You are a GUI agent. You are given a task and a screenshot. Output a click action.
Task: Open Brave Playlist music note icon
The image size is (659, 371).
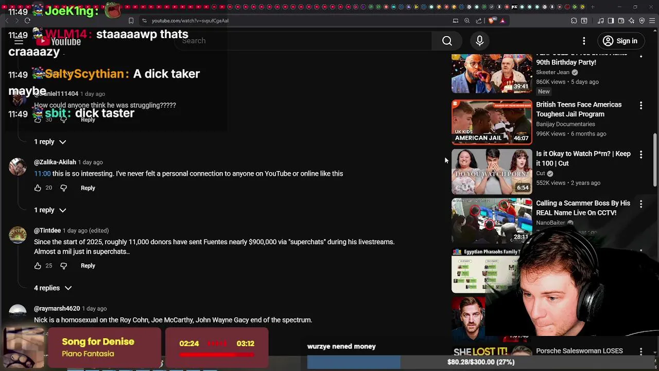[601, 21]
